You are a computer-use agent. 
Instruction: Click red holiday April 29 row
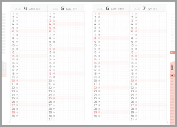[x=29, y=112]
